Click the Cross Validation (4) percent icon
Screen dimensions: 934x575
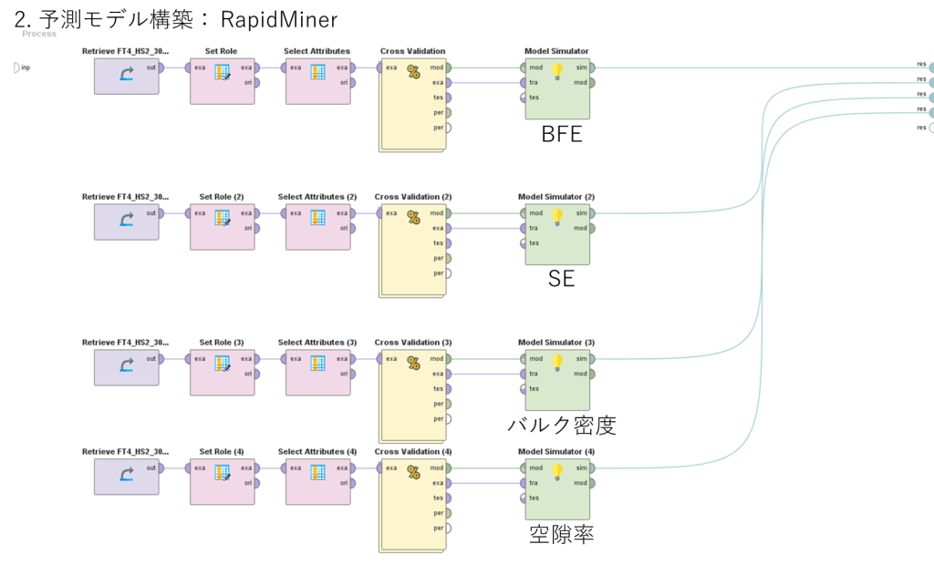(x=413, y=473)
